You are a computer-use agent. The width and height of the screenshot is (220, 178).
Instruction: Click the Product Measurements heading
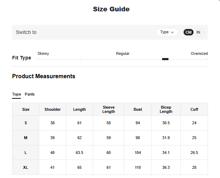pyautogui.click(x=43, y=76)
